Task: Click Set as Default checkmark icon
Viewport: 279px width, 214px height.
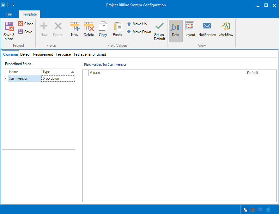Action: pyautogui.click(x=160, y=27)
